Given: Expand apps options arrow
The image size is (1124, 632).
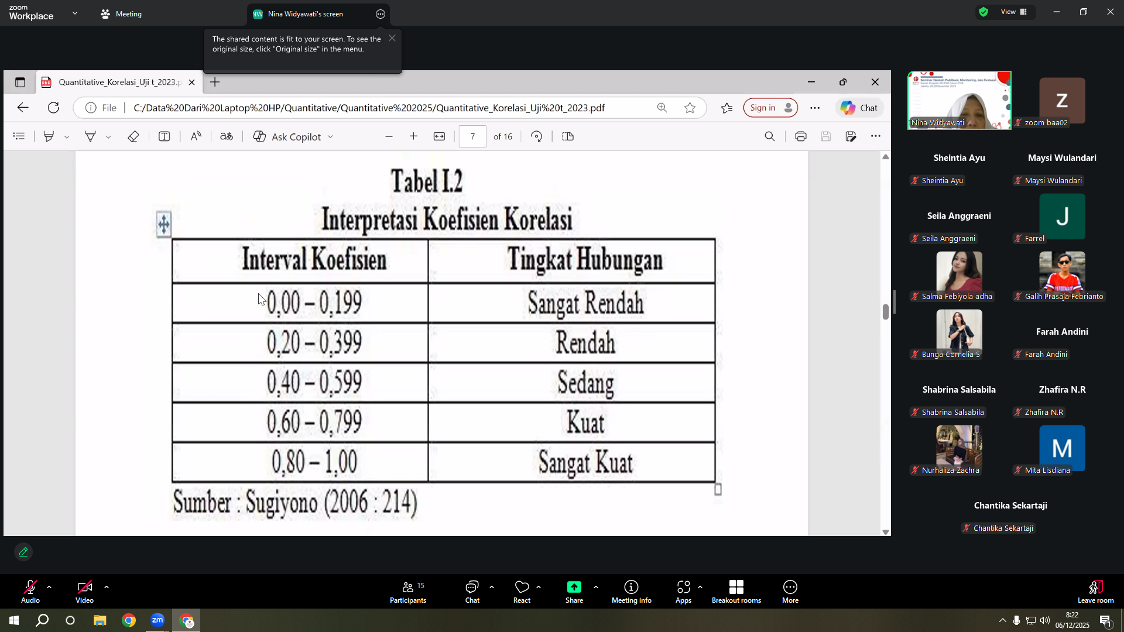Looking at the screenshot, I should (700, 587).
